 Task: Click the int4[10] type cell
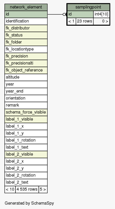[101, 14]
